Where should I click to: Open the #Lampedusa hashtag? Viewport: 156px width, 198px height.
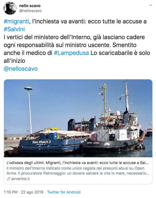coord(71,53)
